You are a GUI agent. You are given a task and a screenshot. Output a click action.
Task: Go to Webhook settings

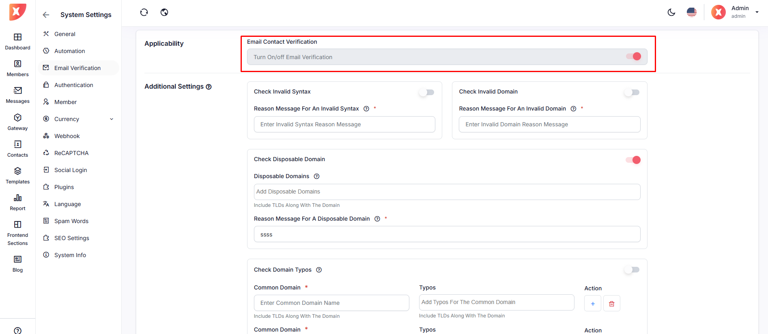click(x=67, y=136)
